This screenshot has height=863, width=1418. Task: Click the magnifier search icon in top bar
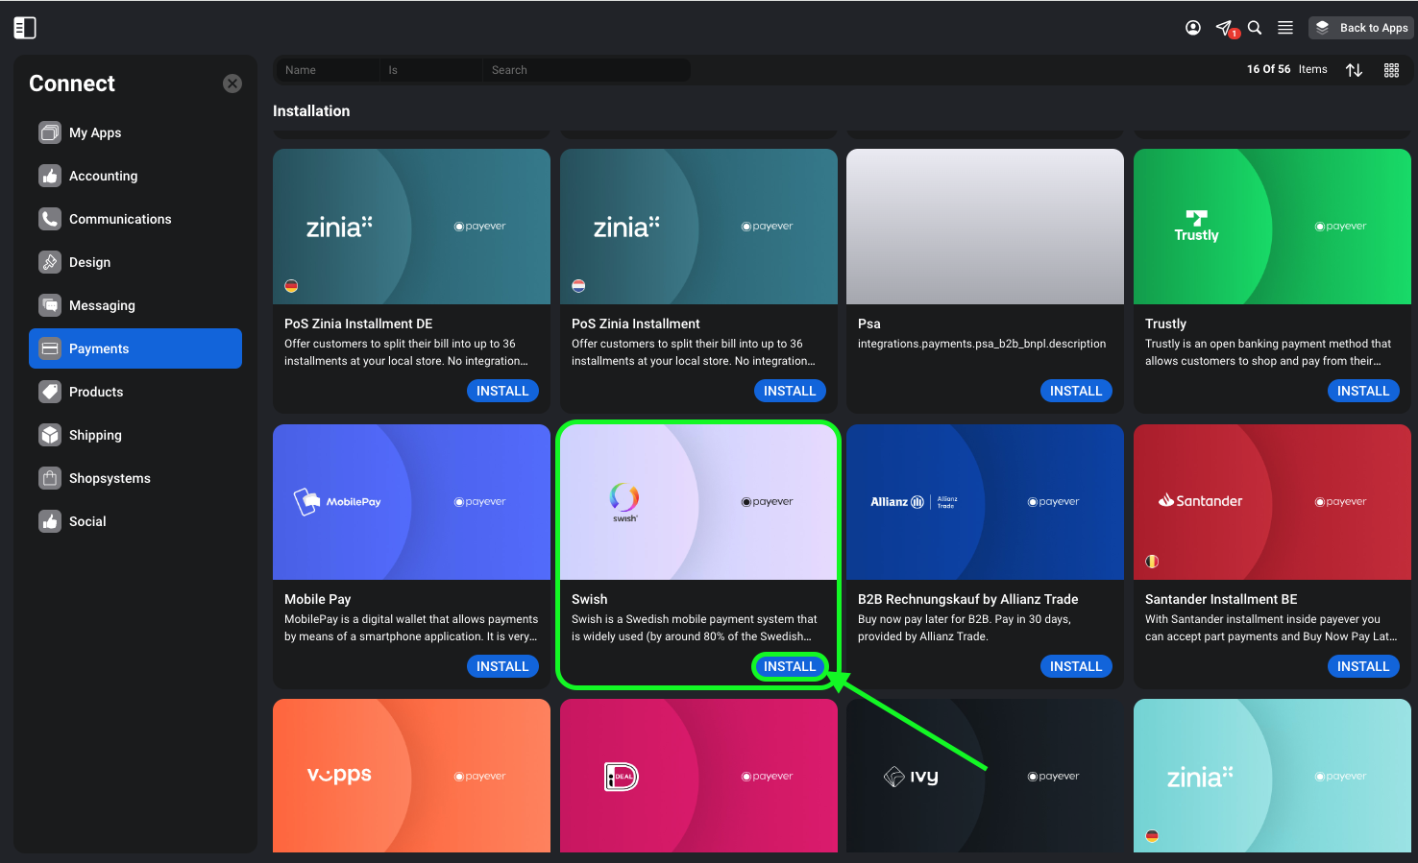1255,28
